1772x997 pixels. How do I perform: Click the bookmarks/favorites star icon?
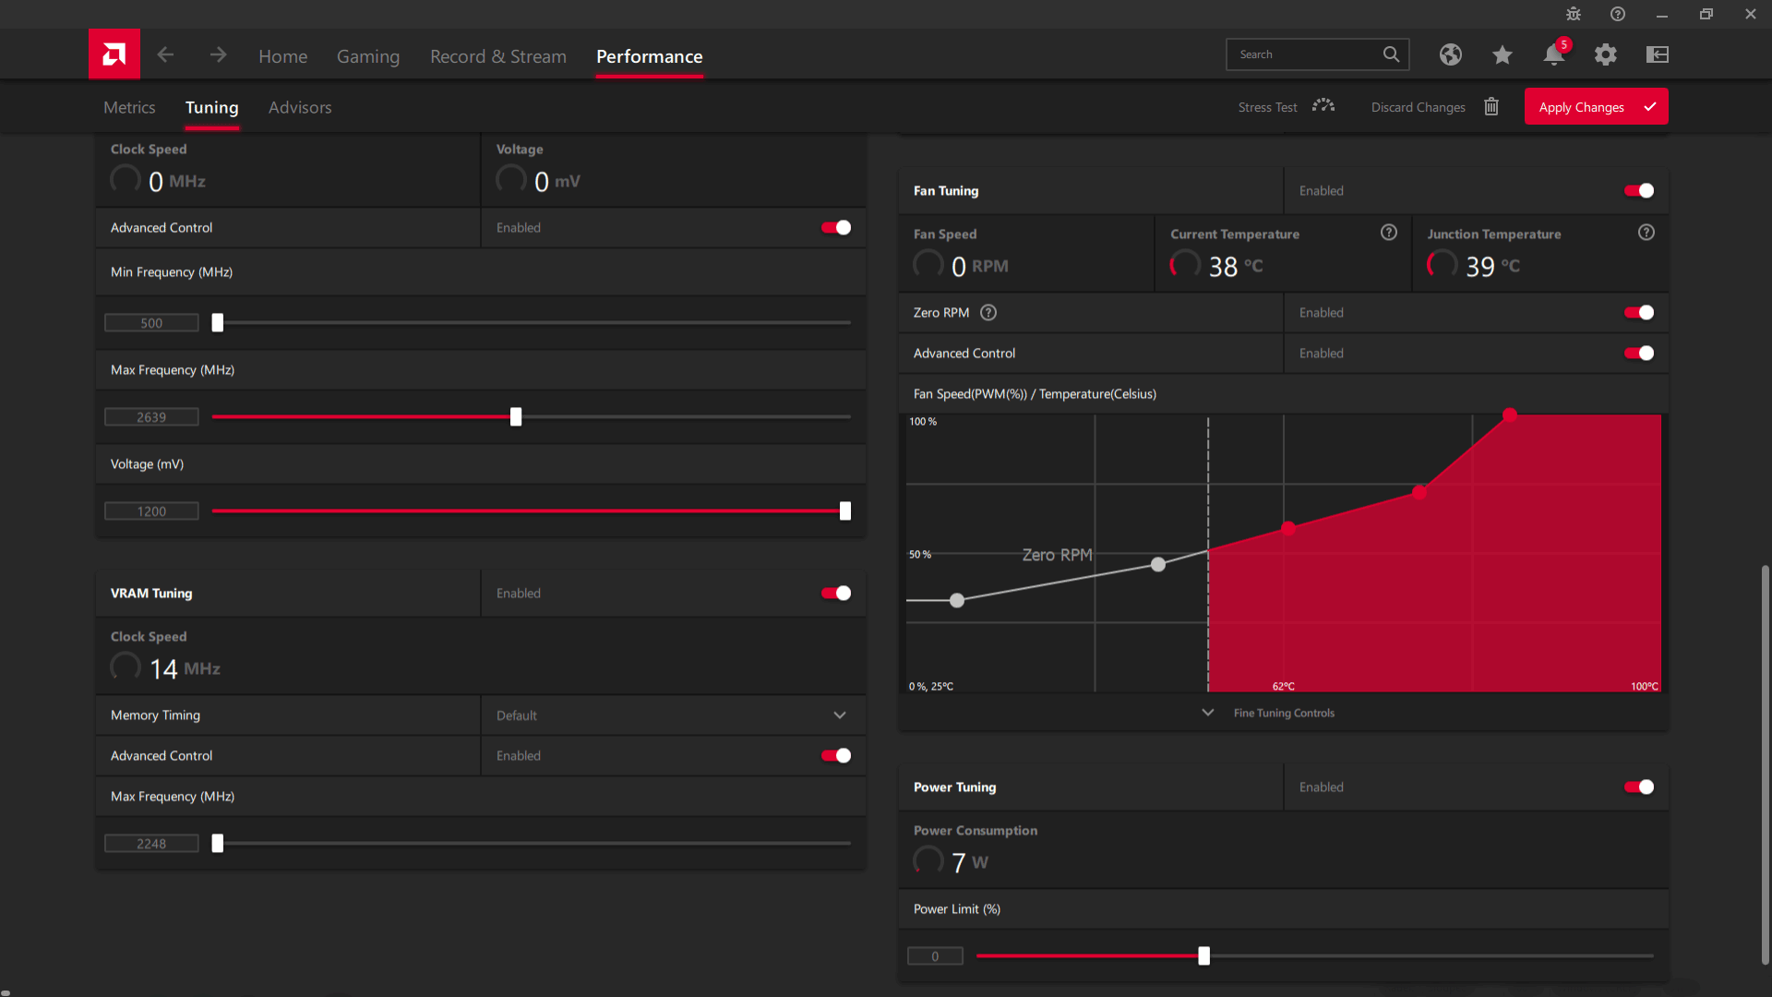coord(1502,54)
